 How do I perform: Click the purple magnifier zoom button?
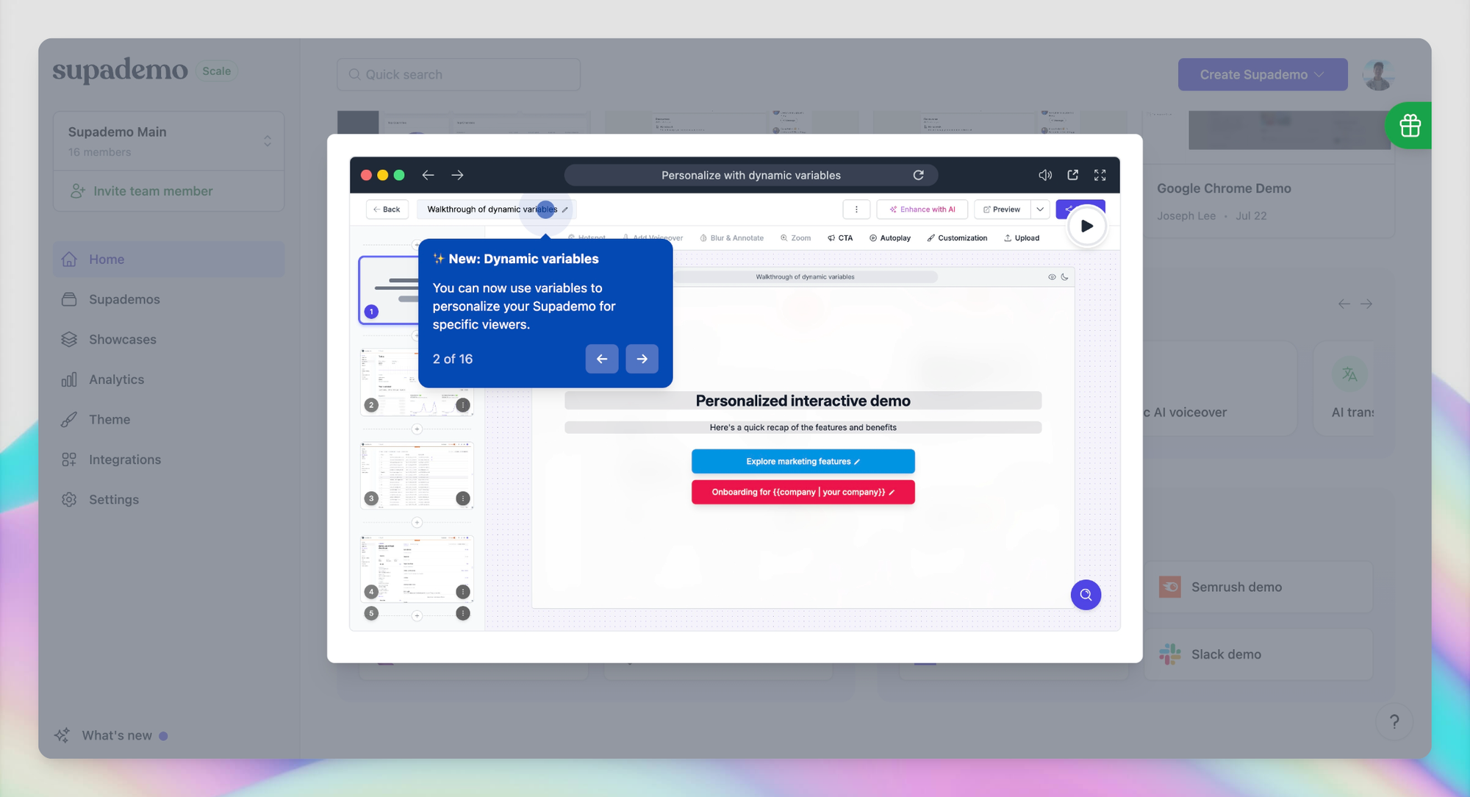tap(1086, 595)
